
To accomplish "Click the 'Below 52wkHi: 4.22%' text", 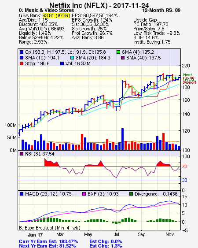I will click(41, 37).
